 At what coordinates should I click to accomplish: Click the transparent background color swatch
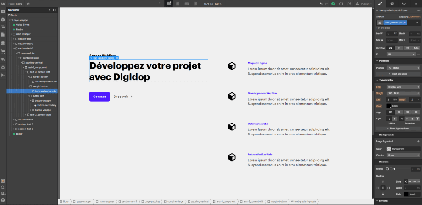click(389, 149)
